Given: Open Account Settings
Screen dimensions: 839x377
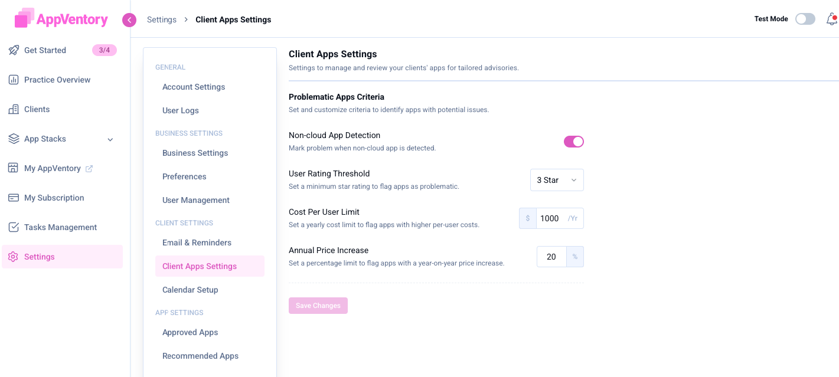Looking at the screenshot, I should click(x=194, y=87).
